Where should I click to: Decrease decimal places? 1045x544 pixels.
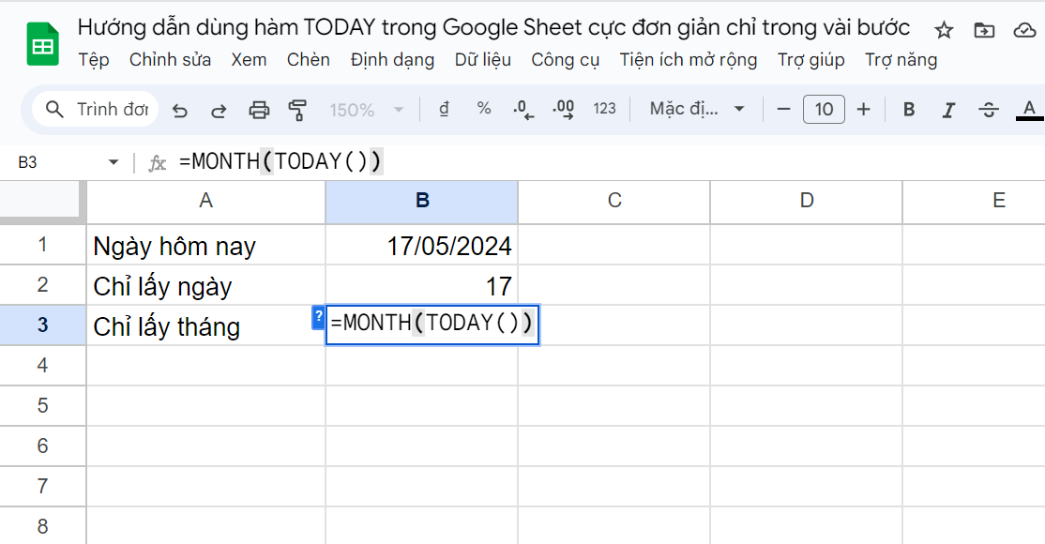(522, 109)
